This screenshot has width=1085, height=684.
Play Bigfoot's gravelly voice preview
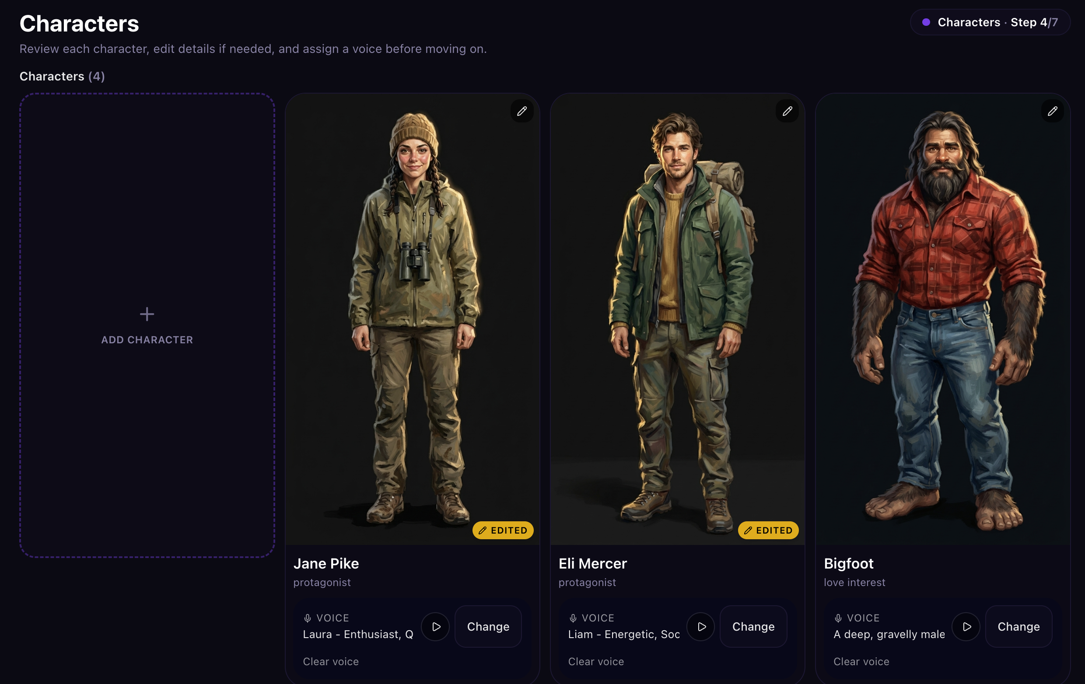(966, 626)
